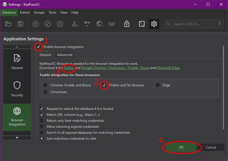Open the View menu
The height and width of the screenshot is (161, 228).
(64, 12)
